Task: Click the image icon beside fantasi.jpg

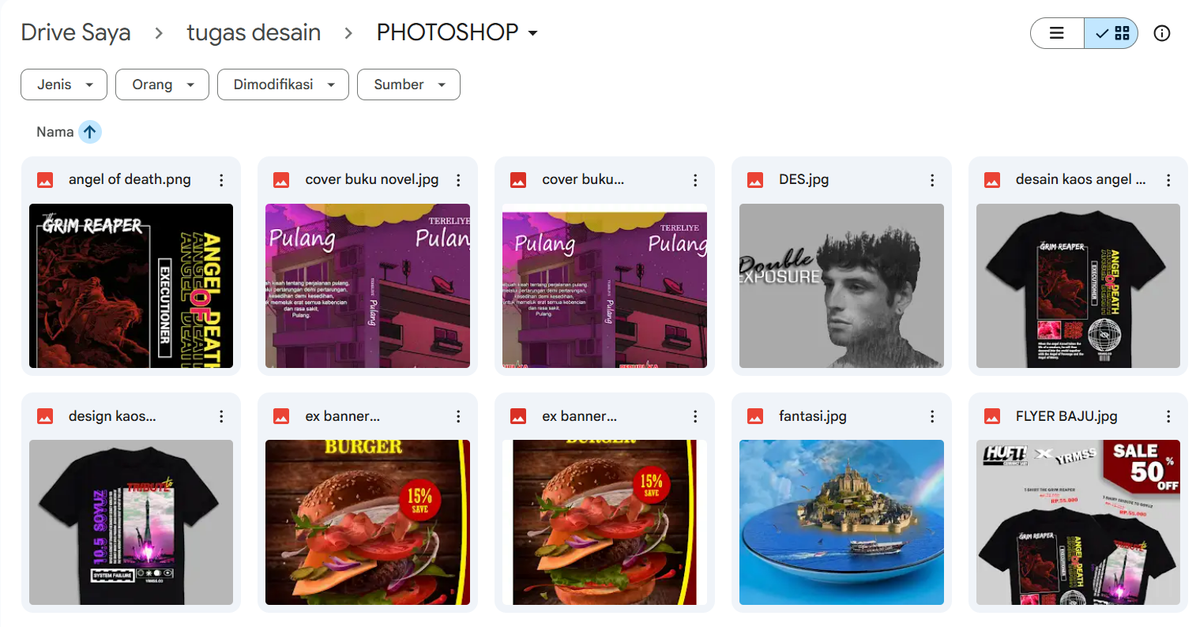Action: pyautogui.click(x=755, y=416)
